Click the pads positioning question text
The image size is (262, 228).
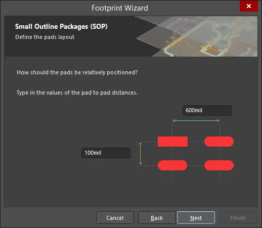77,72
